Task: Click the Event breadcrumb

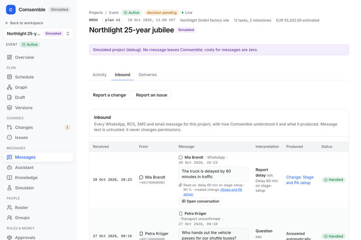Action: pos(114,13)
